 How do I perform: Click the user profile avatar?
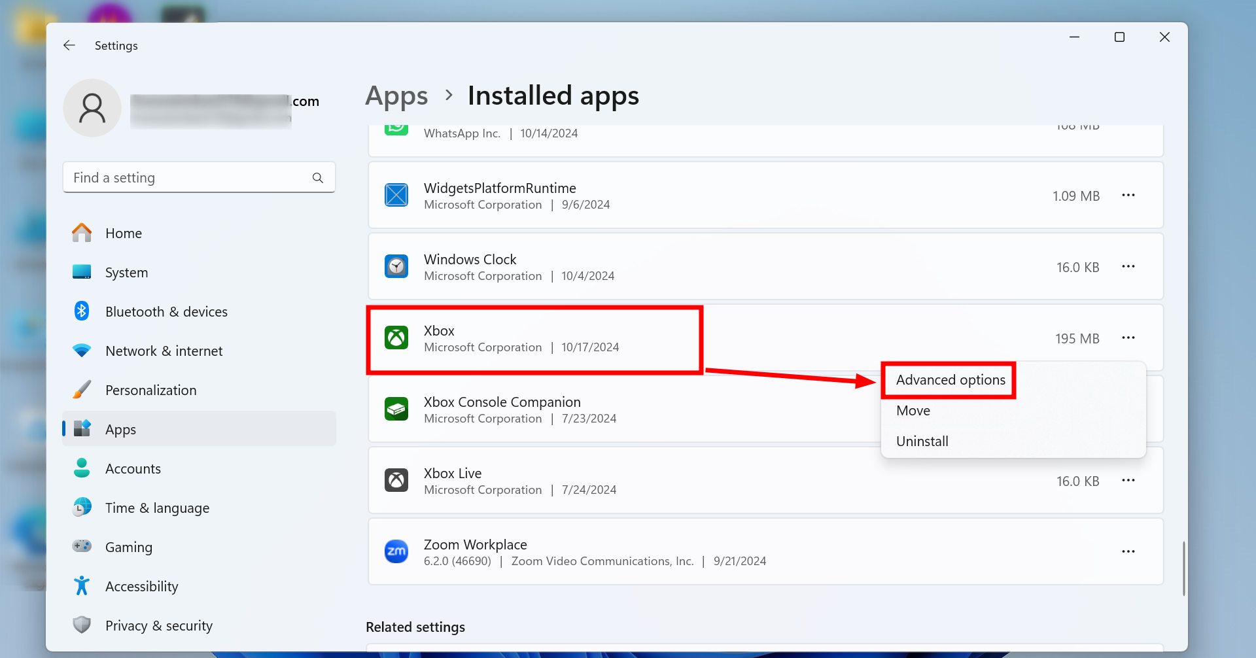[x=92, y=108]
